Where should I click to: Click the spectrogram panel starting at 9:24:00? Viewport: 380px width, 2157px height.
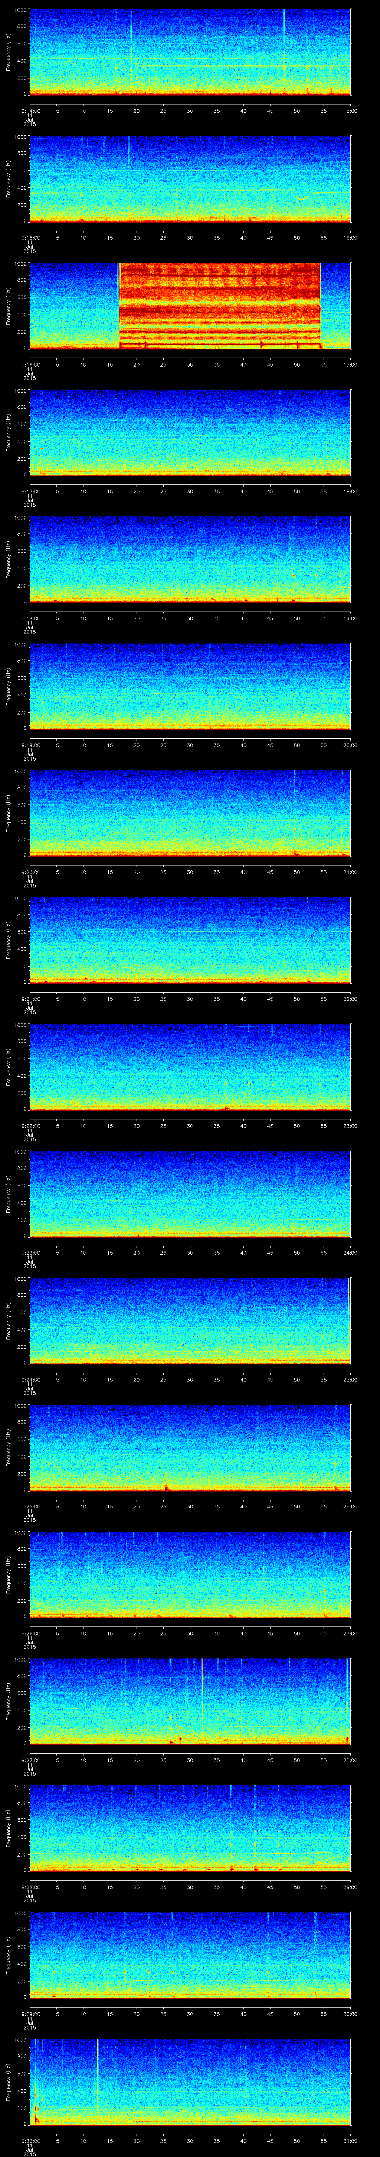190,1321
